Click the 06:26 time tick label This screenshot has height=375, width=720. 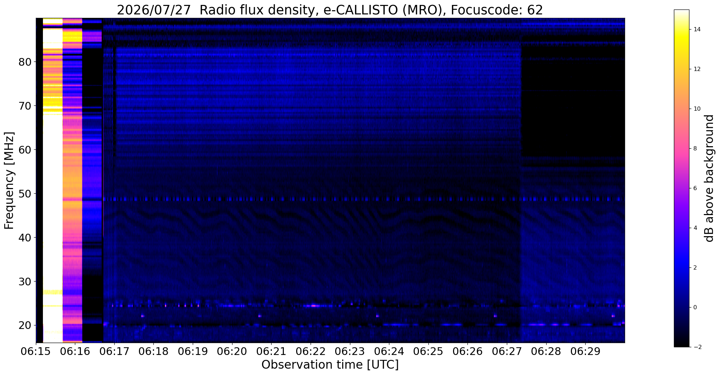[468, 351]
